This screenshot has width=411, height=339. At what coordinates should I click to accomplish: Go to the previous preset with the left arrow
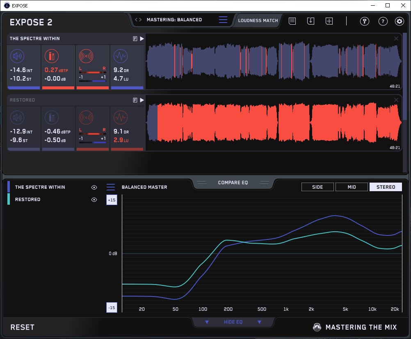pos(136,20)
